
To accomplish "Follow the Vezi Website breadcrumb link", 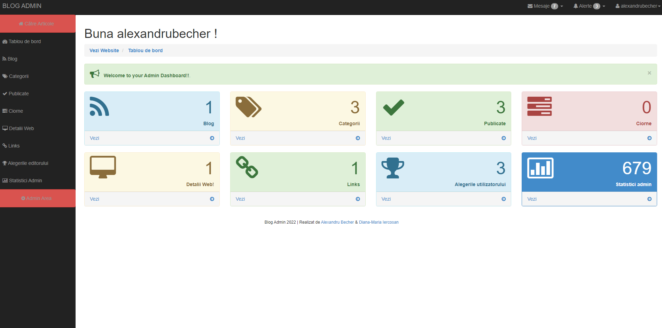I will (104, 50).
